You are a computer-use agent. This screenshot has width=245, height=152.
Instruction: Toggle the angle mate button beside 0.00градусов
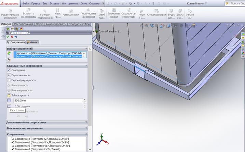click(9, 106)
